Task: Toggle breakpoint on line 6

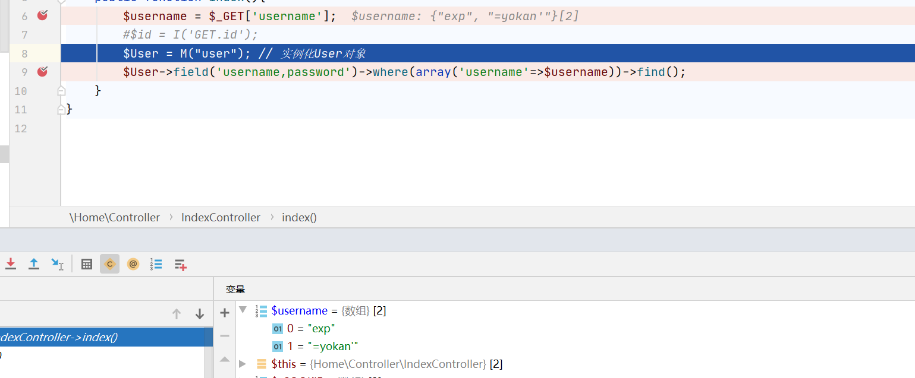Action: point(42,16)
